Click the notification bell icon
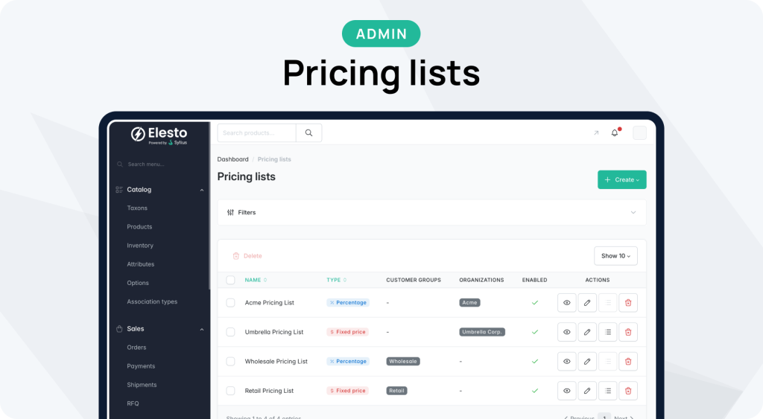This screenshot has width=763, height=419. 615,133
